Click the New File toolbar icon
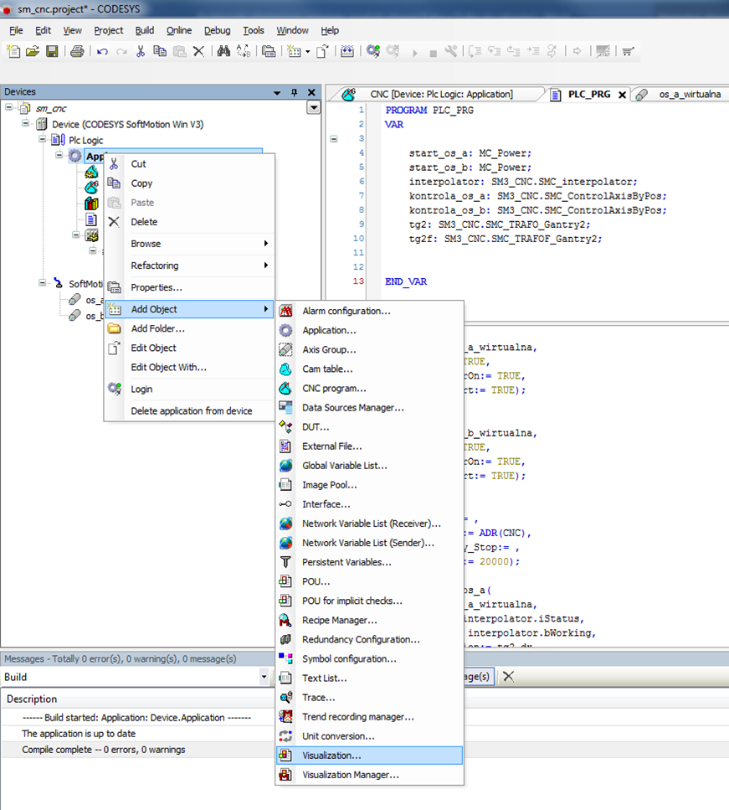The image size is (729, 810). 13,51
